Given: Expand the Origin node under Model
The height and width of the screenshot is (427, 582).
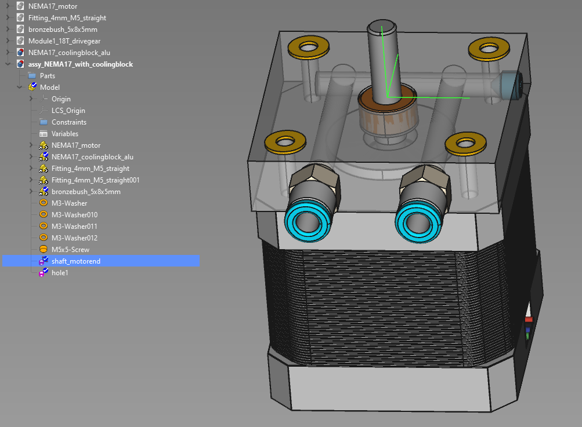Looking at the screenshot, I should tap(31, 99).
